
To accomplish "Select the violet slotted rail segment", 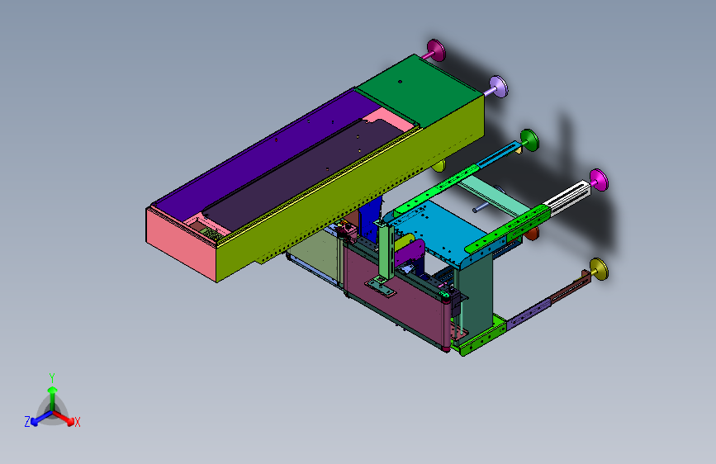I will point(529,314).
